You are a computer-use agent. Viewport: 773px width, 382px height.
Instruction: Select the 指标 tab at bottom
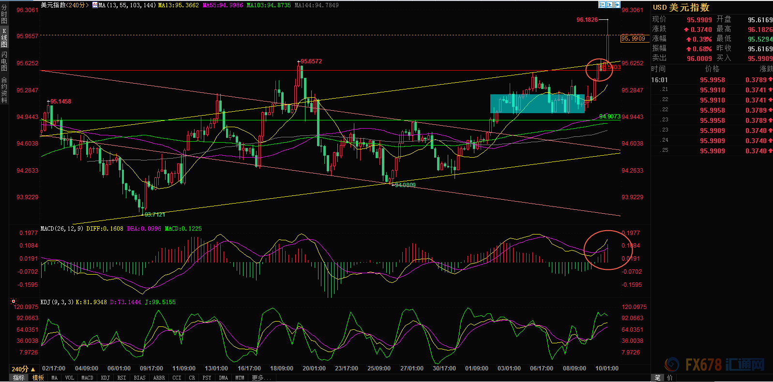[x=19, y=378]
